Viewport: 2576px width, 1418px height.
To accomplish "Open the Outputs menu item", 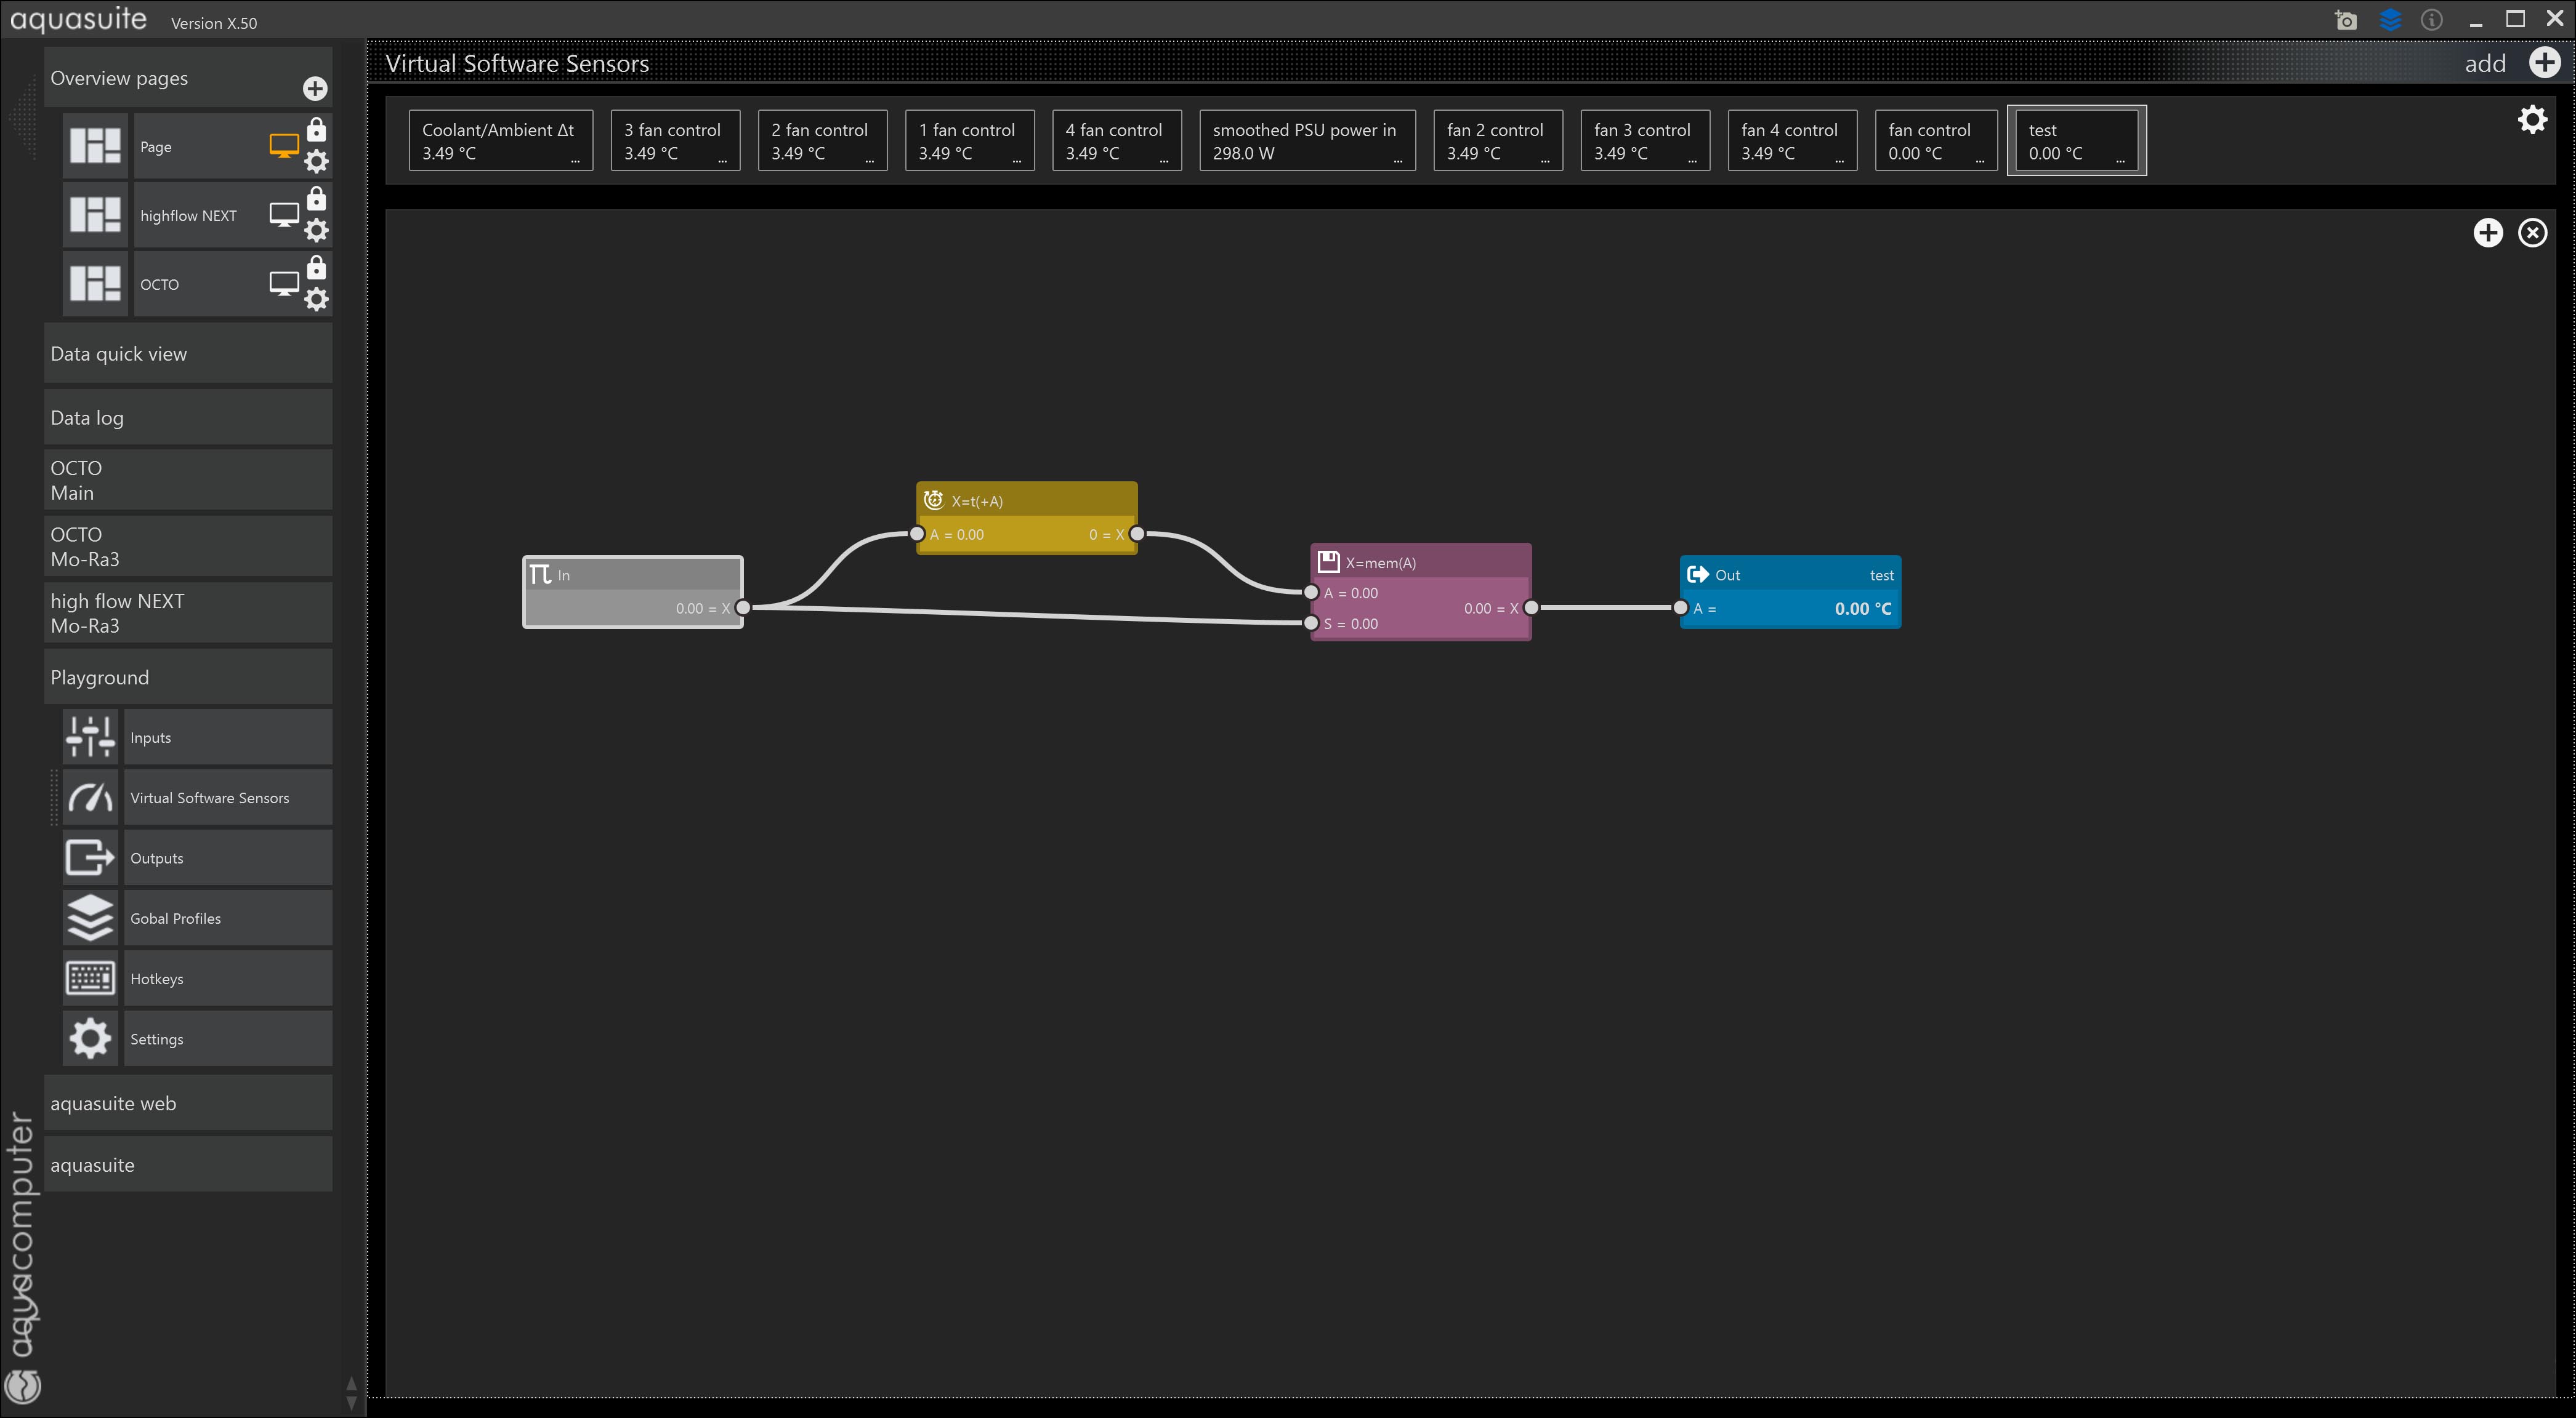I will [227, 857].
